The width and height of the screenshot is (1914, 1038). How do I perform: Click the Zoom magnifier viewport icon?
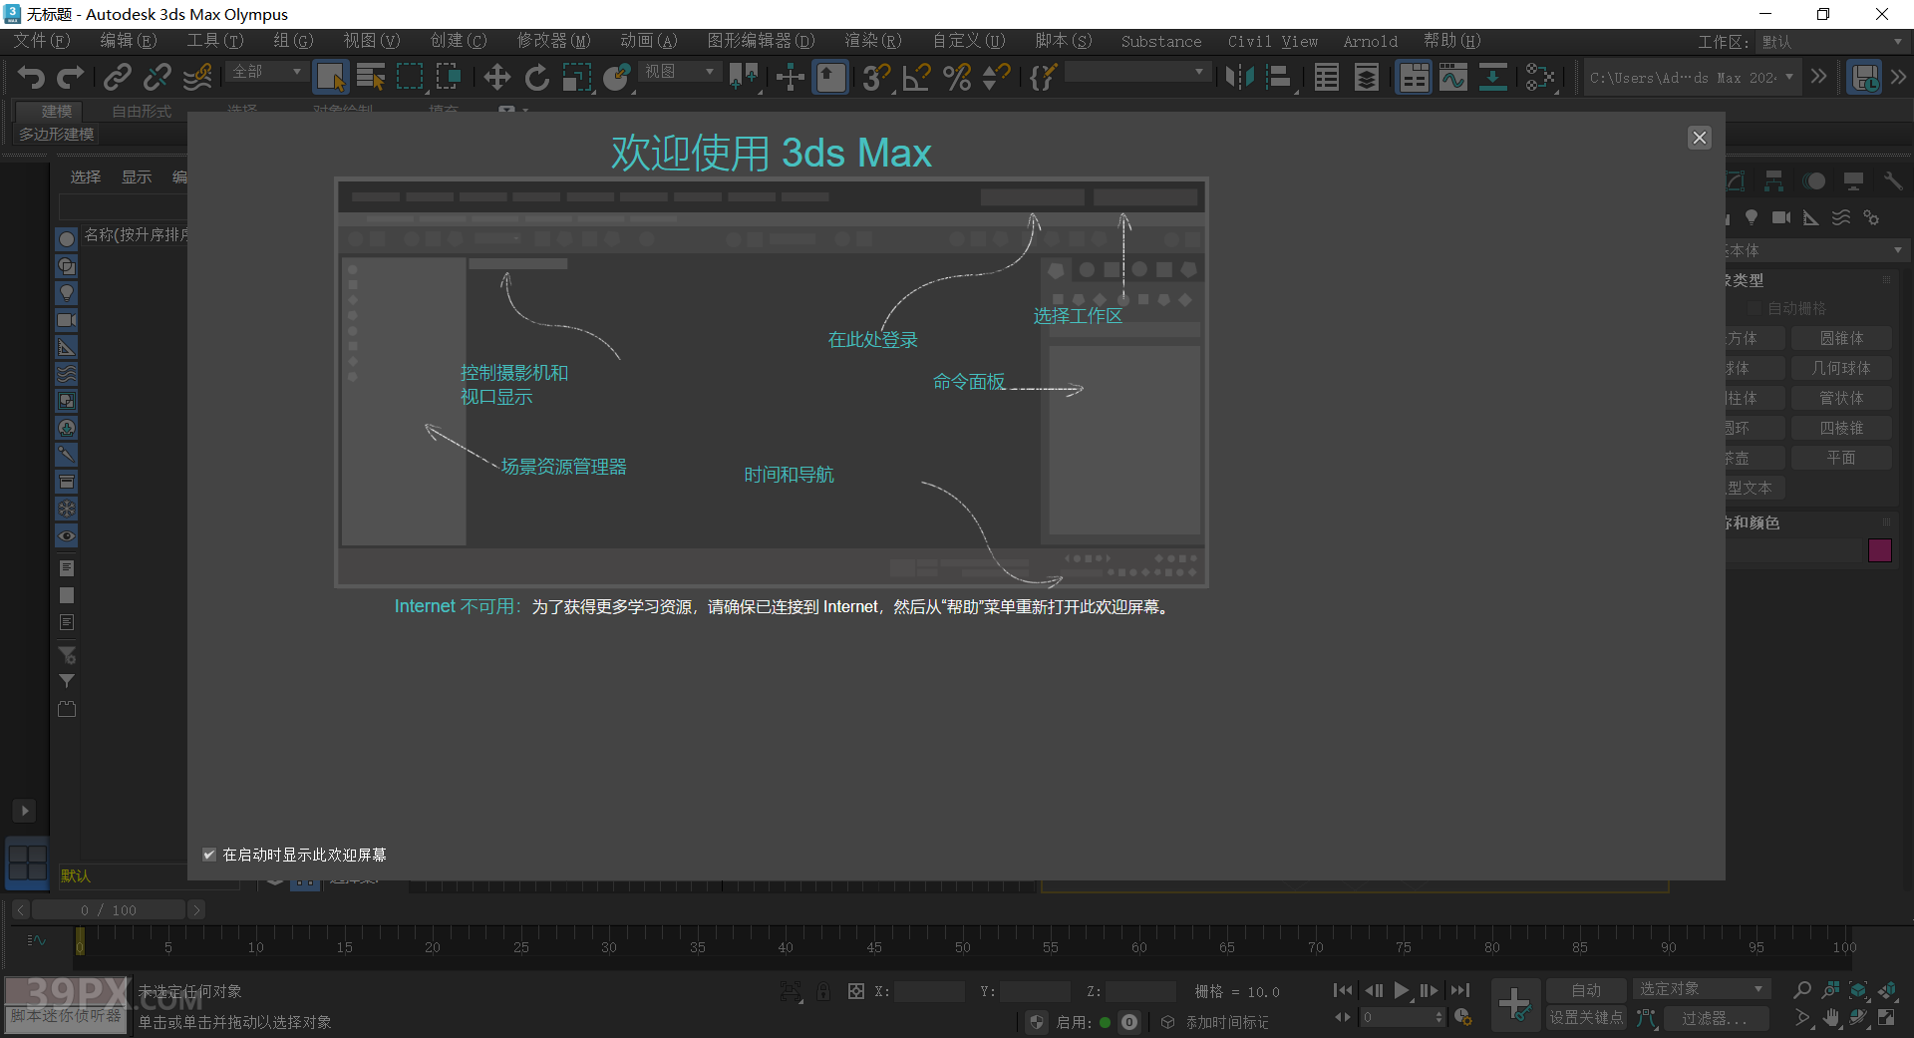(1802, 989)
